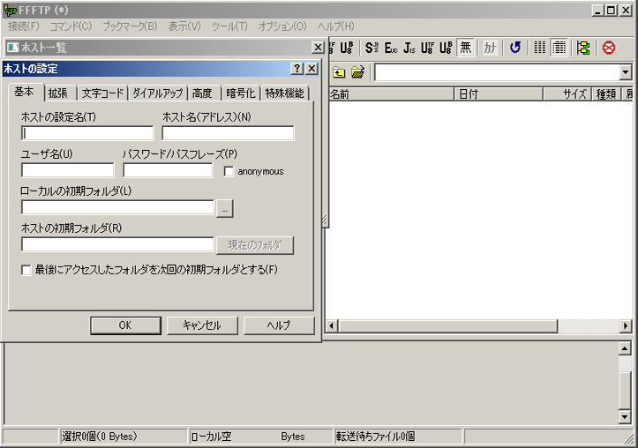Click 転送待ちファイル0個 in the status bar

(x=376, y=437)
